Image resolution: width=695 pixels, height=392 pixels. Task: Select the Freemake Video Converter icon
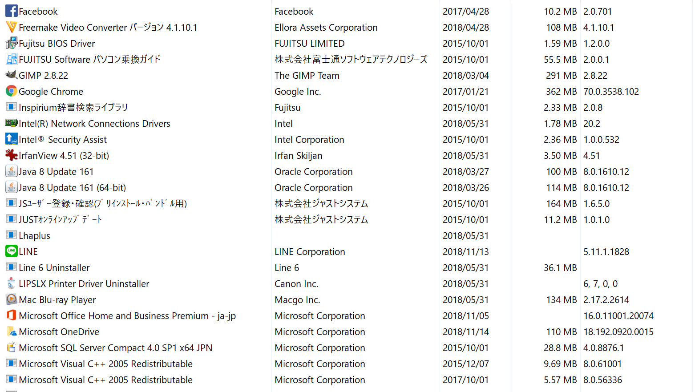coord(11,27)
